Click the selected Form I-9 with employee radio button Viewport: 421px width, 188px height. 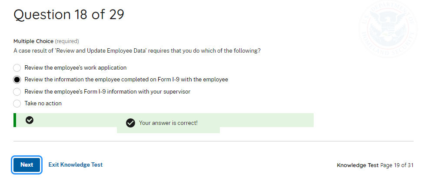(x=17, y=80)
